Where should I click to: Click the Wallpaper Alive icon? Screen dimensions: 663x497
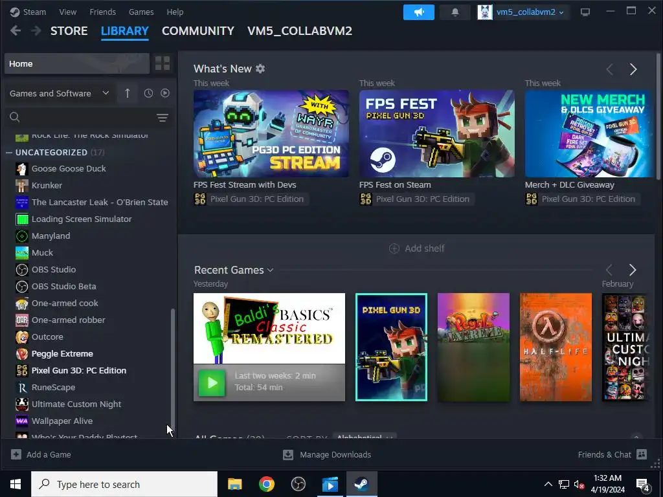tap(22, 421)
